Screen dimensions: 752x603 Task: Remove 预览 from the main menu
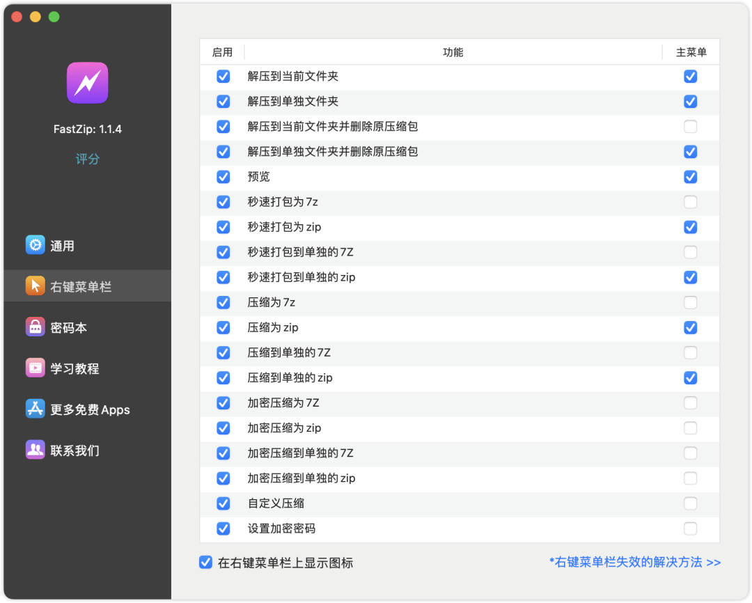(x=690, y=177)
